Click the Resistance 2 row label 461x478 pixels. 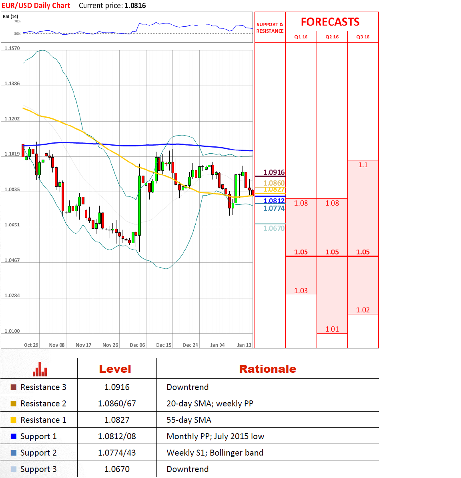pos(43,404)
